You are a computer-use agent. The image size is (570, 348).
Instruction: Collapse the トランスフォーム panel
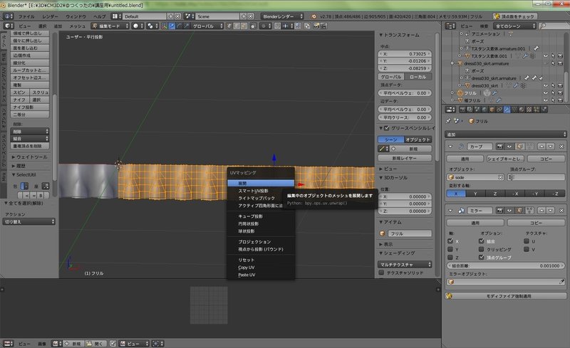click(x=381, y=36)
